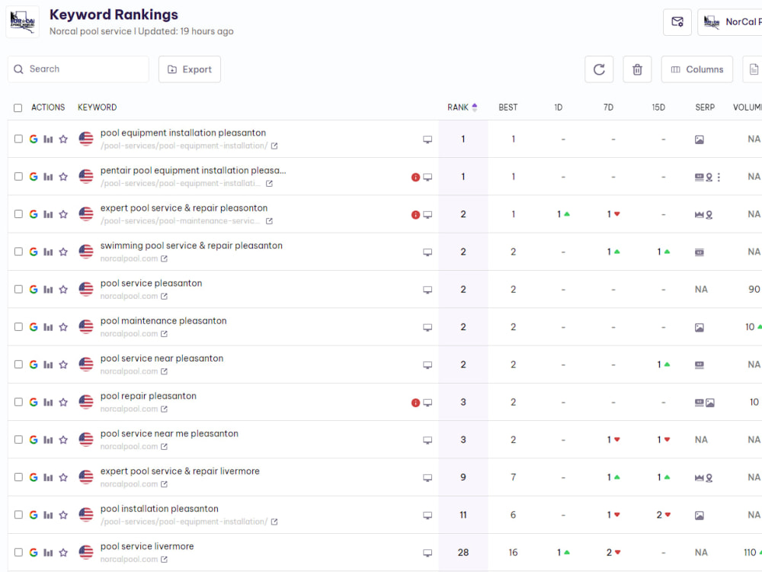Favorite the pool service pleasanton keyword star
Viewport: 762px width, 572px height.
(x=63, y=289)
